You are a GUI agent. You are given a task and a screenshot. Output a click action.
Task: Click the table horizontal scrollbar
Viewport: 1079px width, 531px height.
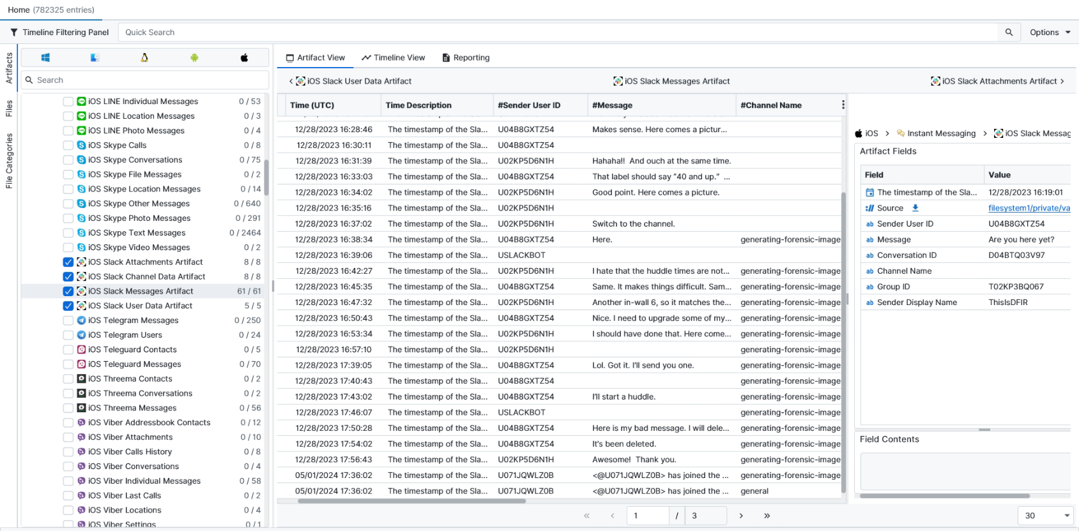[412, 501]
